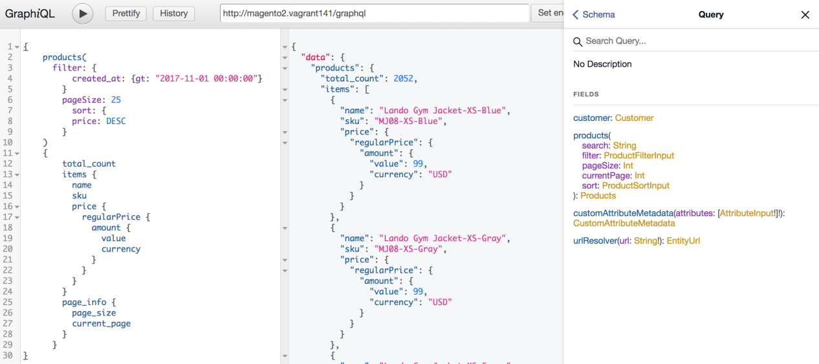Open the CustomAttributeMetadata type
Viewport: 819px width, 364px height.
[x=624, y=223]
